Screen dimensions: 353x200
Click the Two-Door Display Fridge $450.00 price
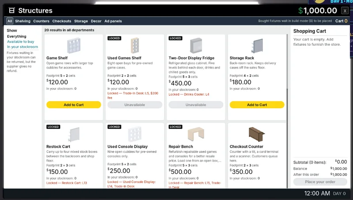(x=180, y=83)
